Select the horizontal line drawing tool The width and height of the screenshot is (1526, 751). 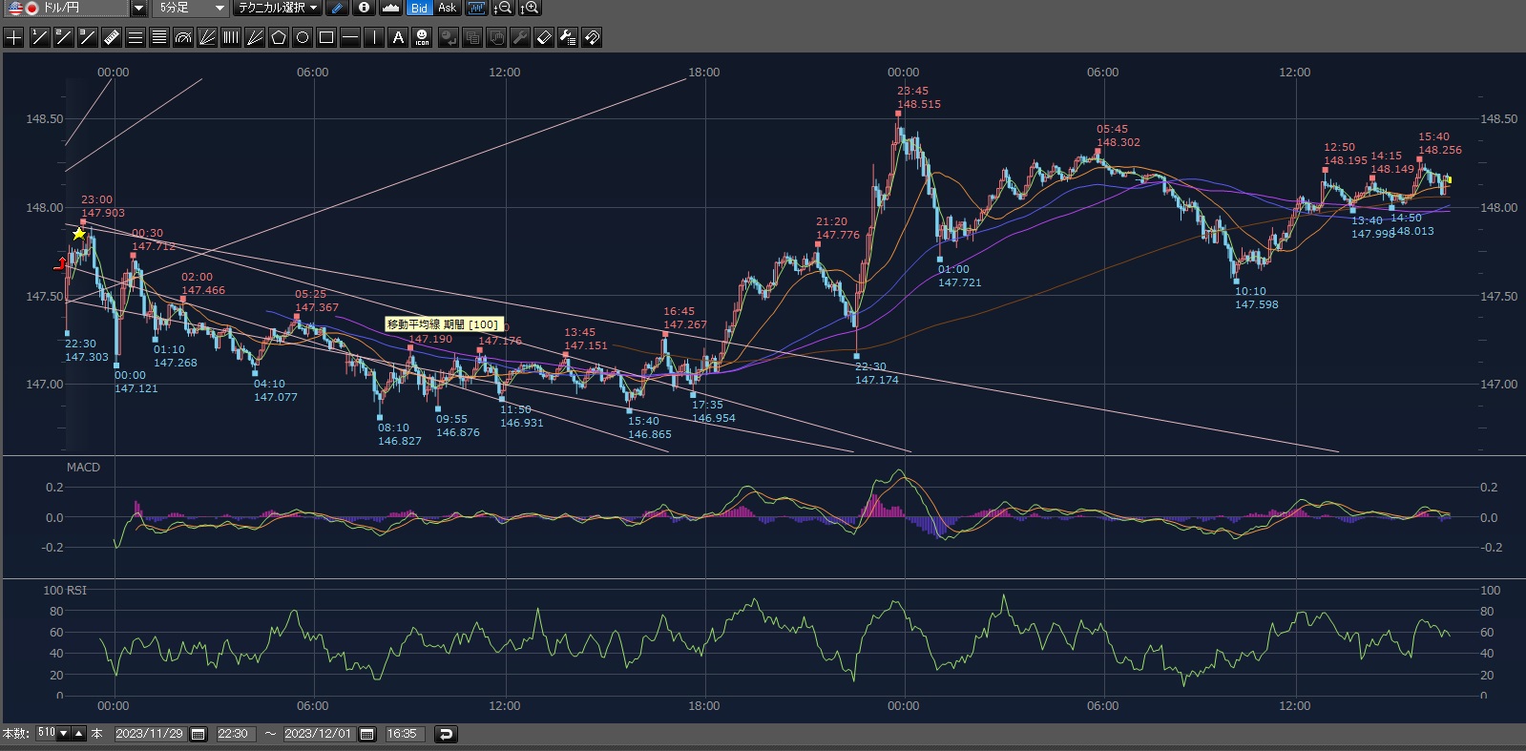pos(350,37)
